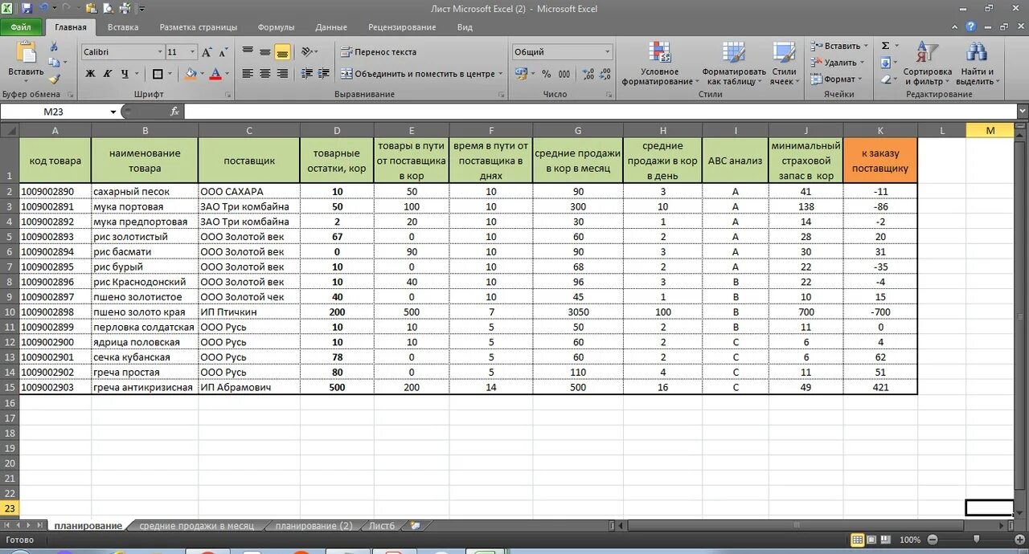This screenshot has width=1029, height=554.
Task: Decrease cell indent
Action: [306, 73]
